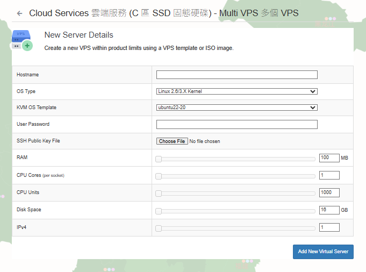Click the CPU Cores value box
This screenshot has width=366, height=272.
point(329,175)
